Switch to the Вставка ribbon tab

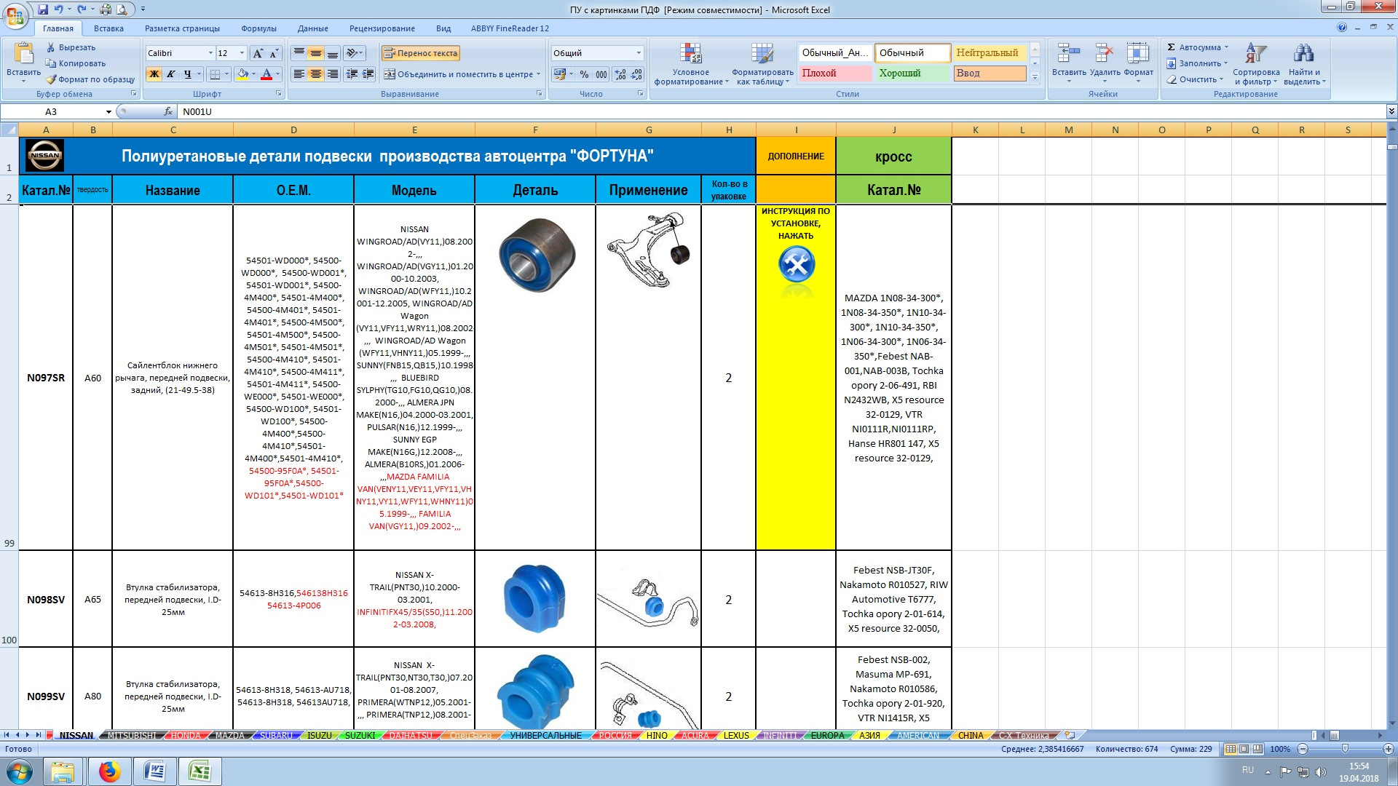click(108, 28)
